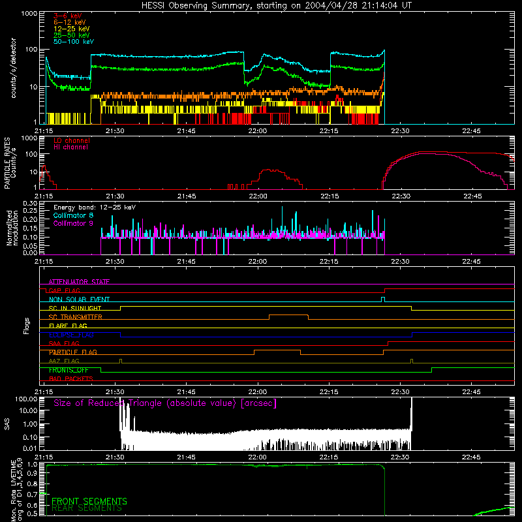Image resolution: width=522 pixels, height=522 pixels.
Task: Click the Normalized modulation axis title
Action: (x=12, y=228)
